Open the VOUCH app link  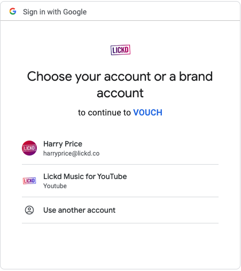click(x=147, y=113)
